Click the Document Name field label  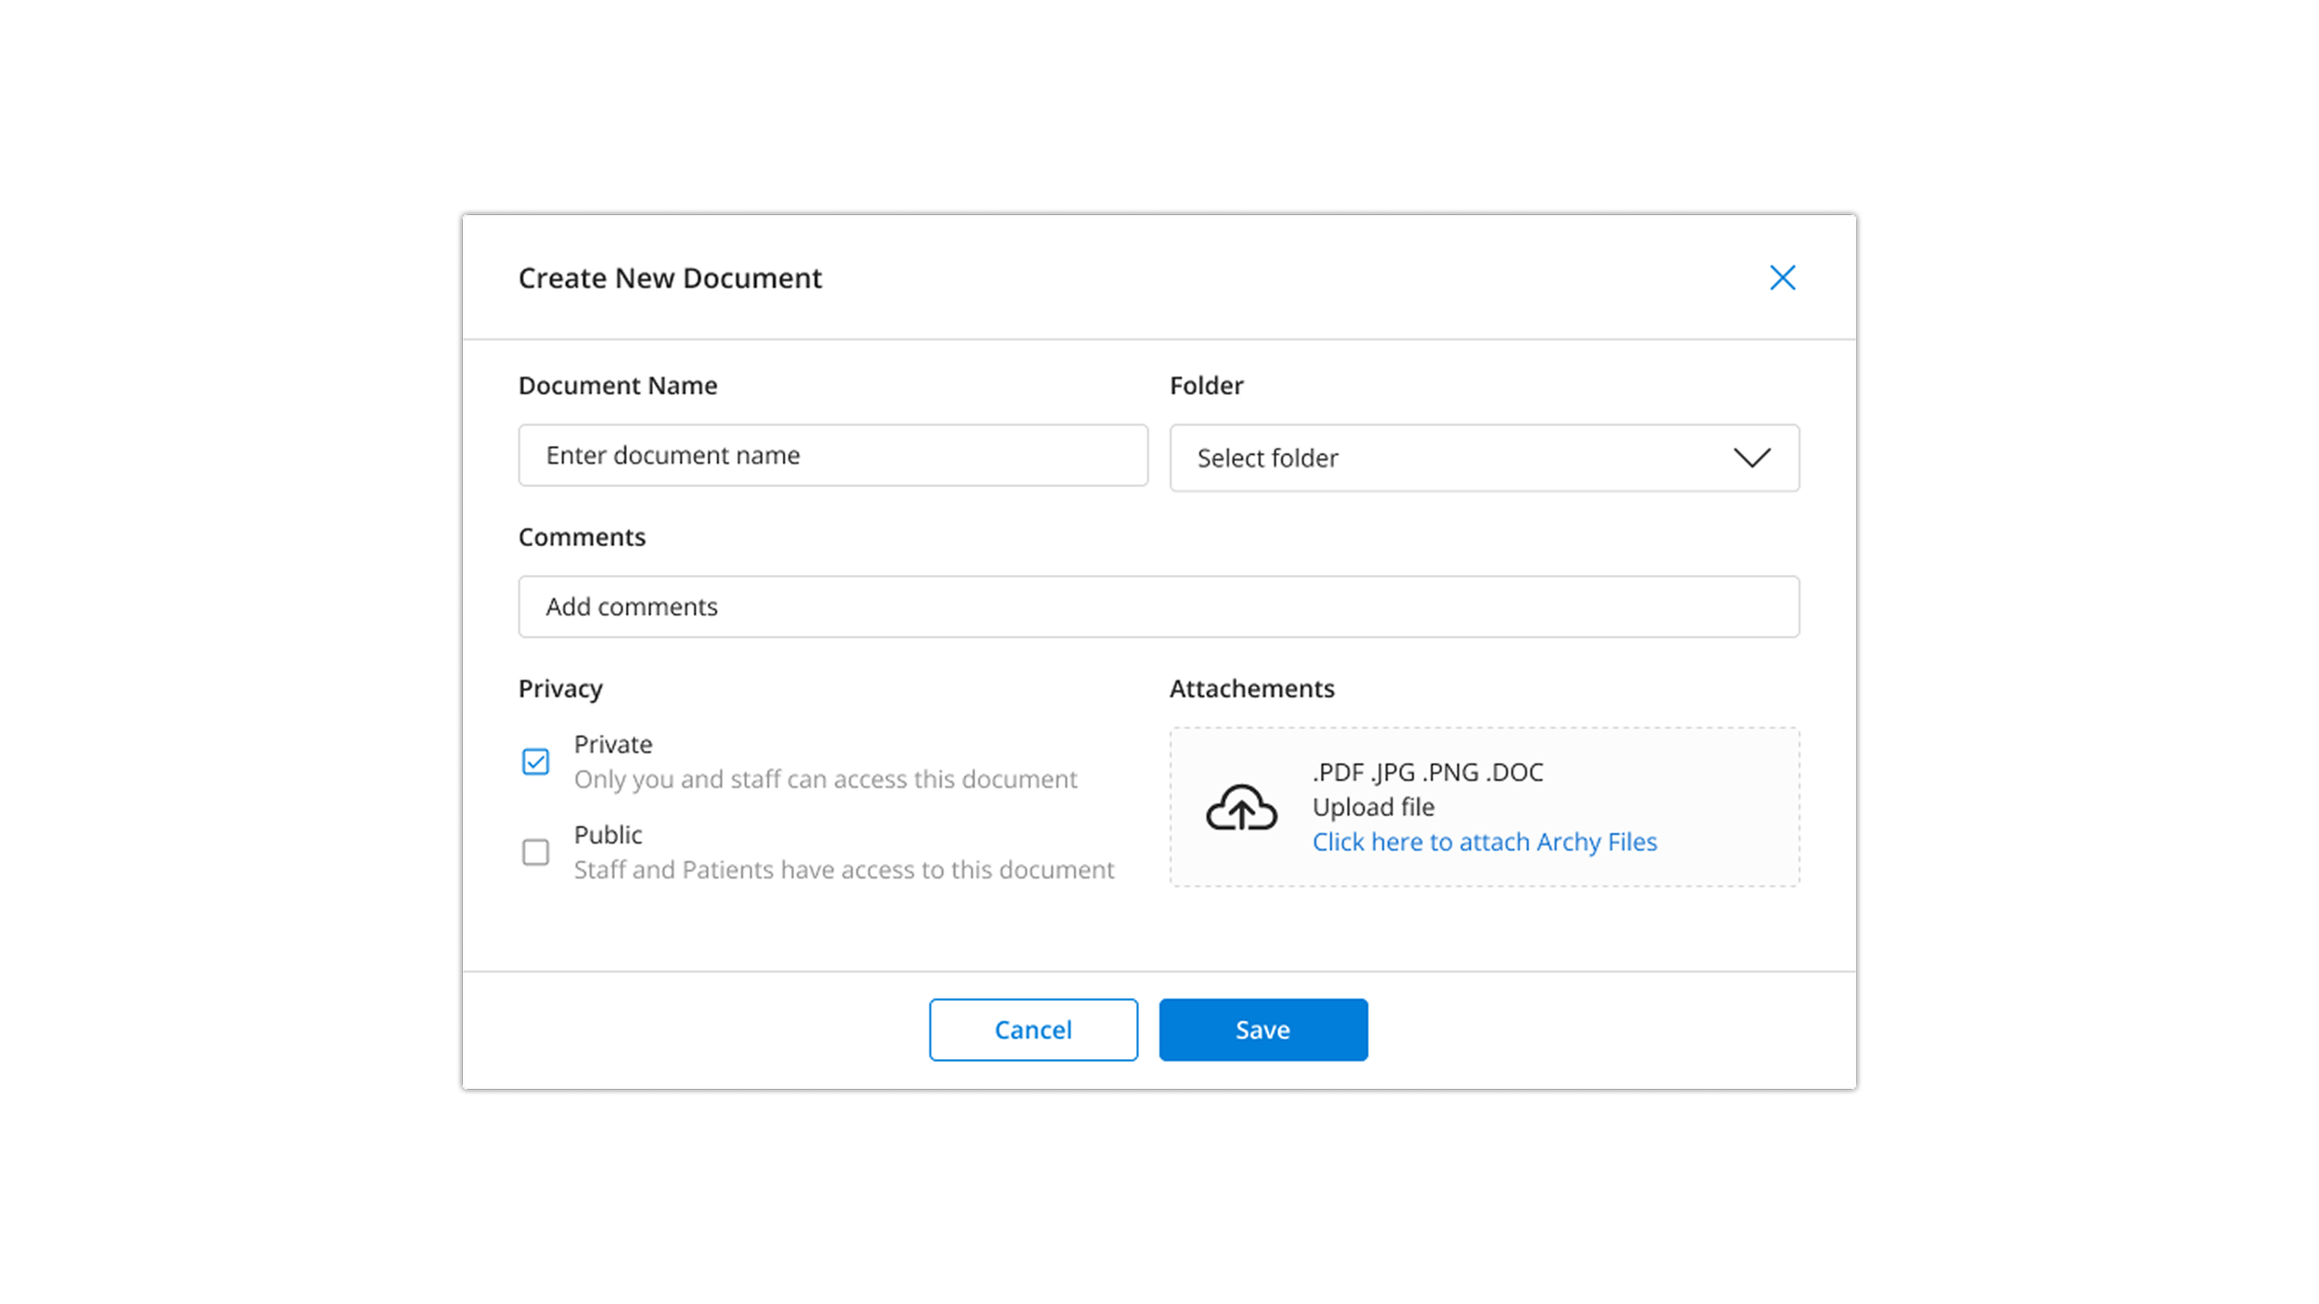click(618, 386)
